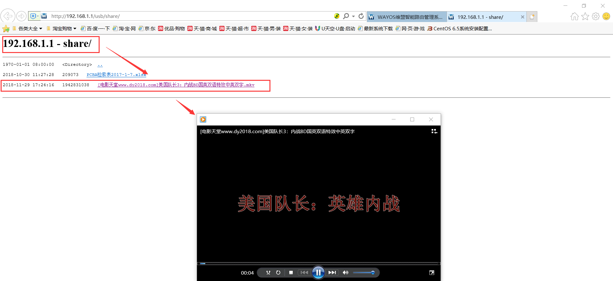Click the date text 2018-10-30 11:27:28

tap(28, 75)
